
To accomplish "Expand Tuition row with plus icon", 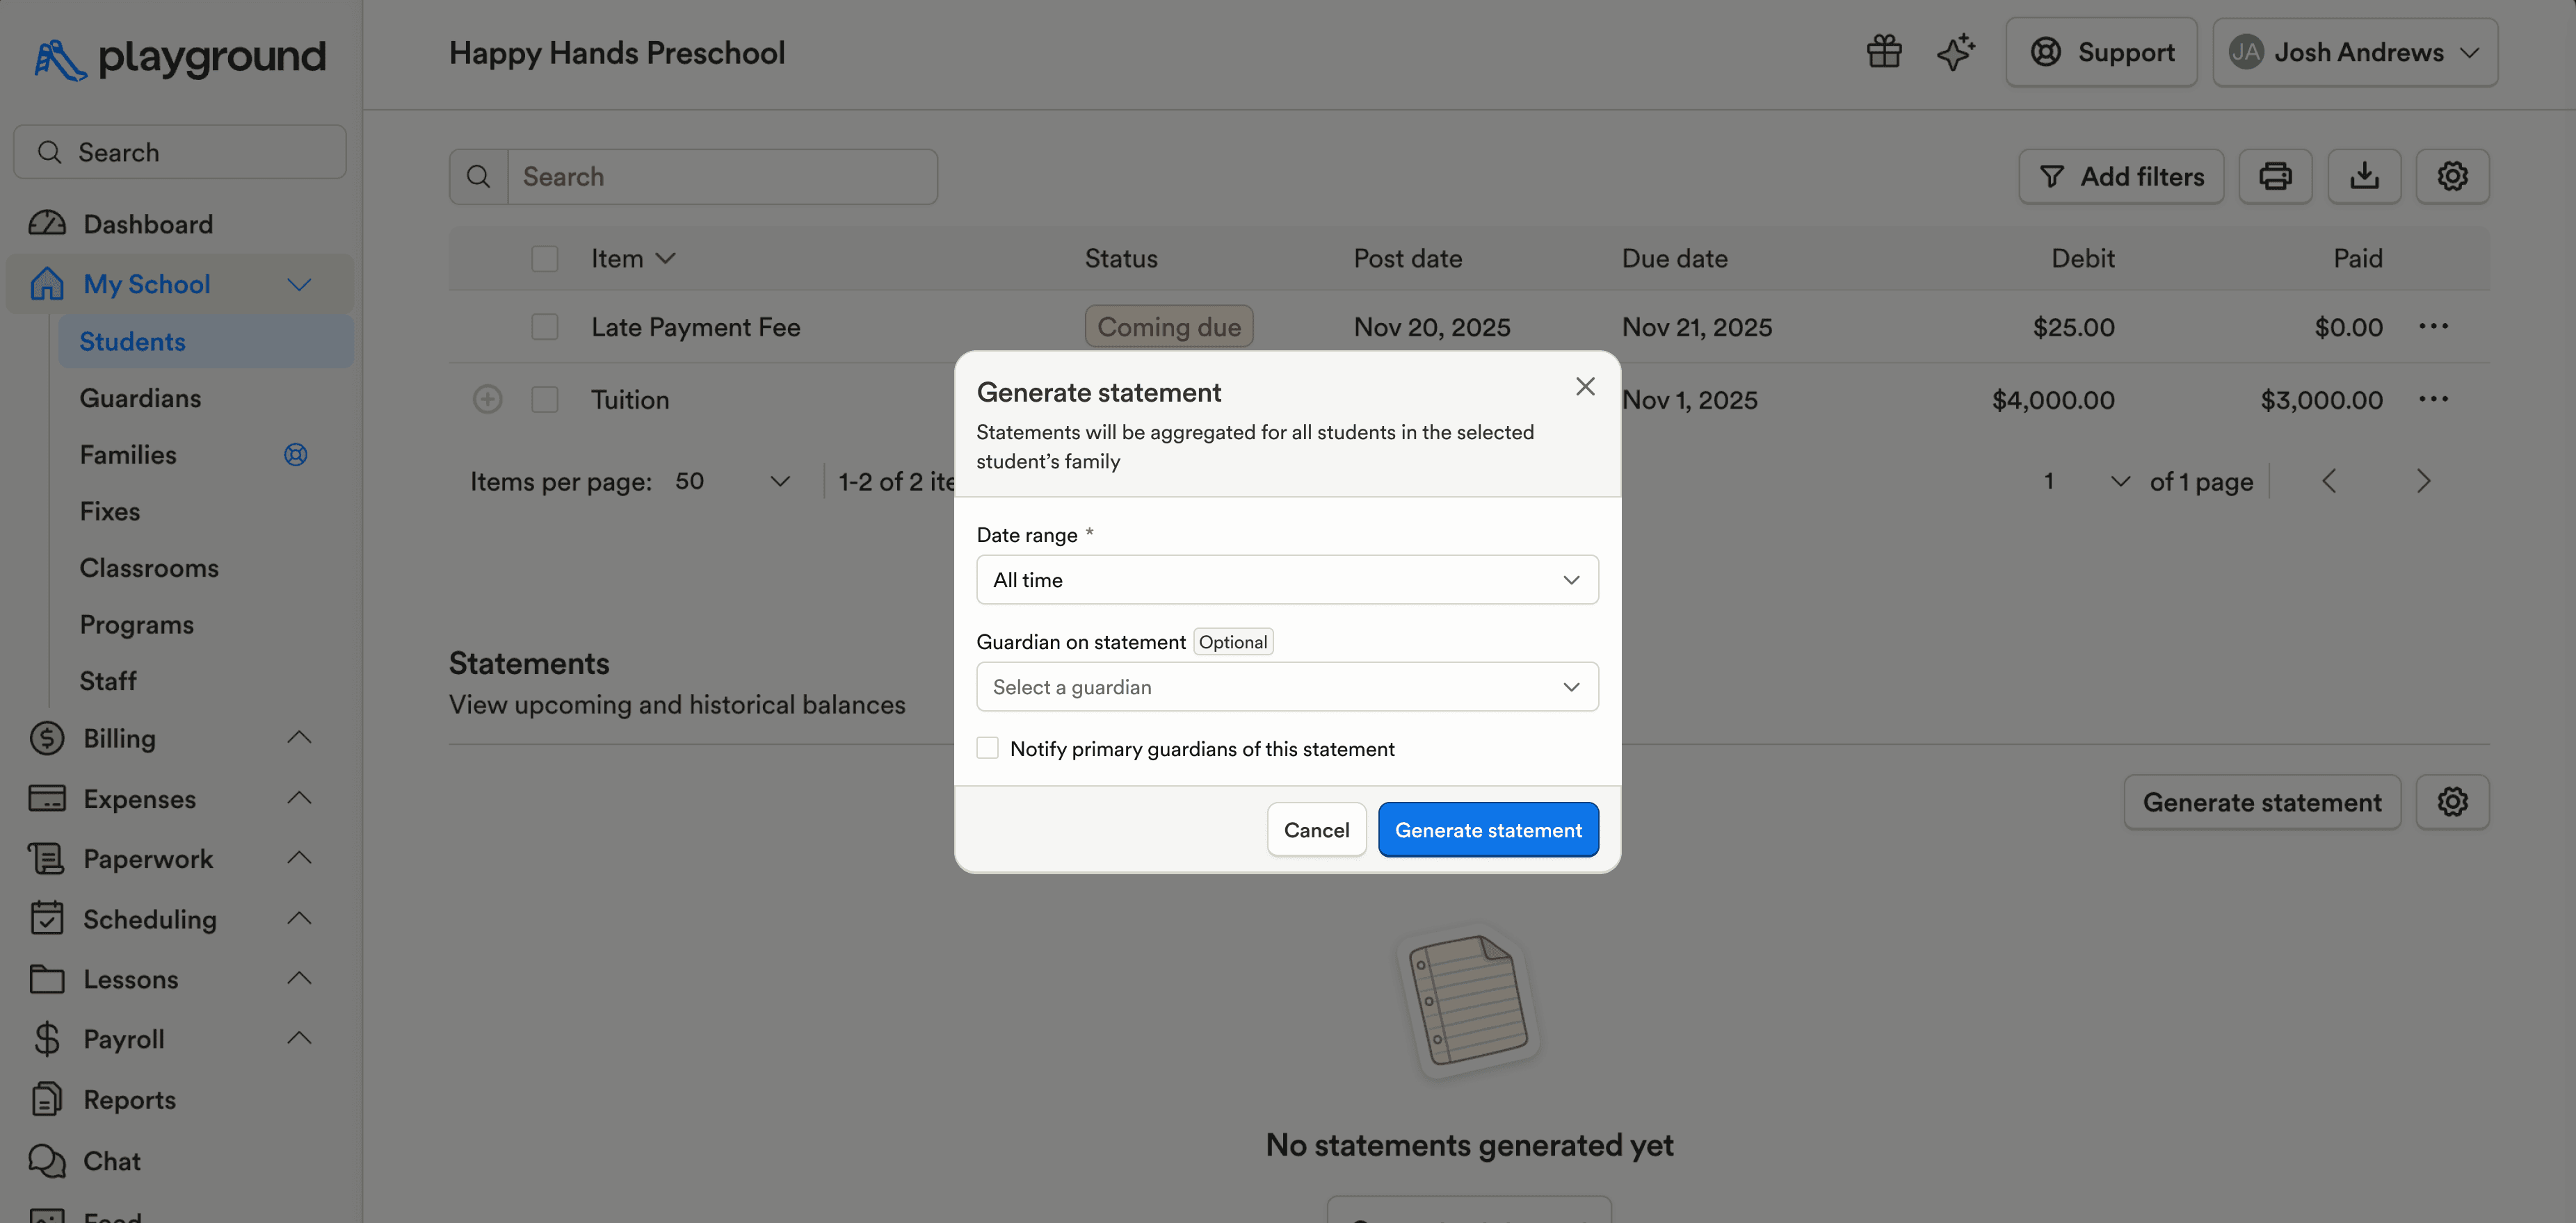I will (487, 400).
